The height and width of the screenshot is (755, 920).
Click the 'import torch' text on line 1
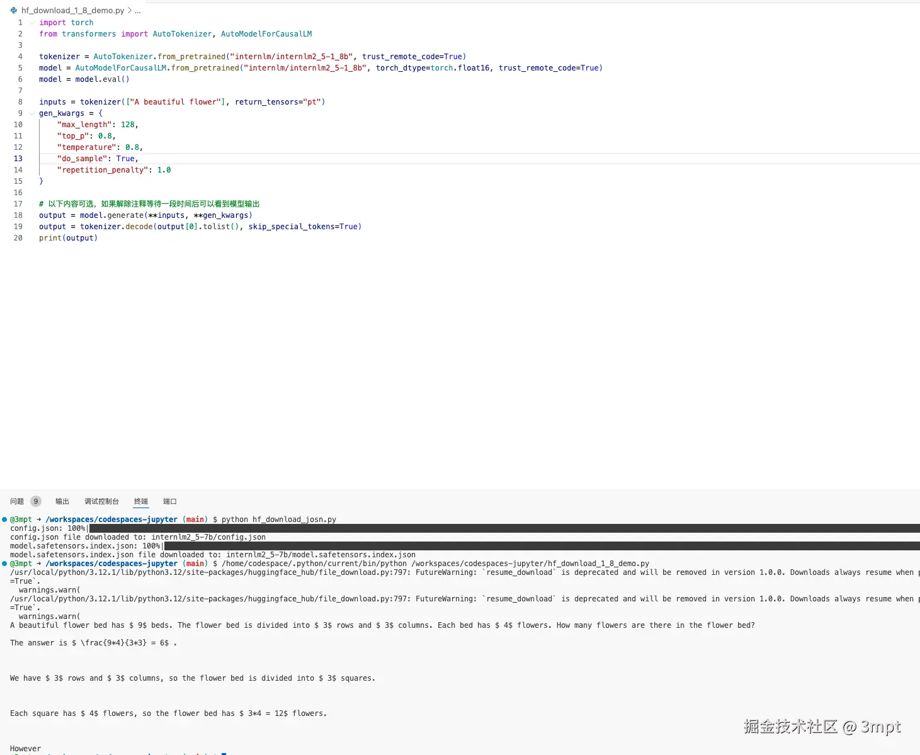(66, 23)
